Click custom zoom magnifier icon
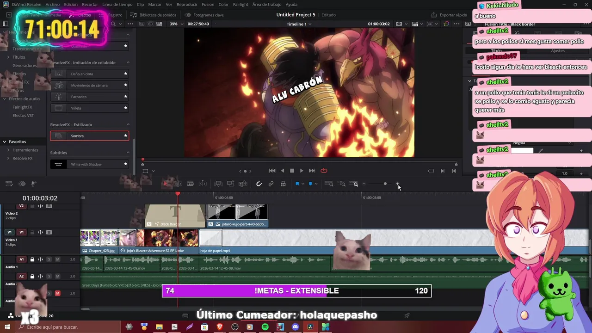 click(x=354, y=184)
